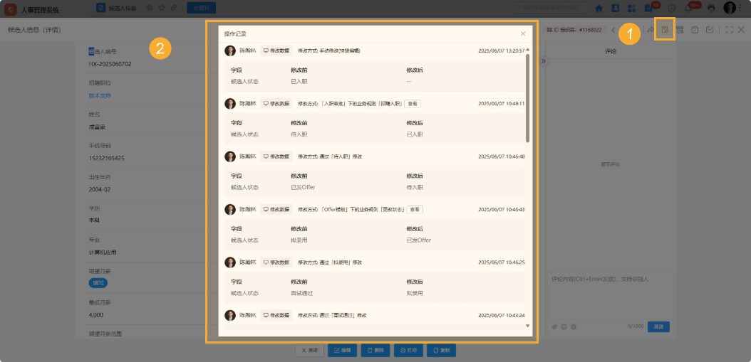Click the 复制 button at bottom
The width and height of the screenshot is (751, 362).
[441, 351]
